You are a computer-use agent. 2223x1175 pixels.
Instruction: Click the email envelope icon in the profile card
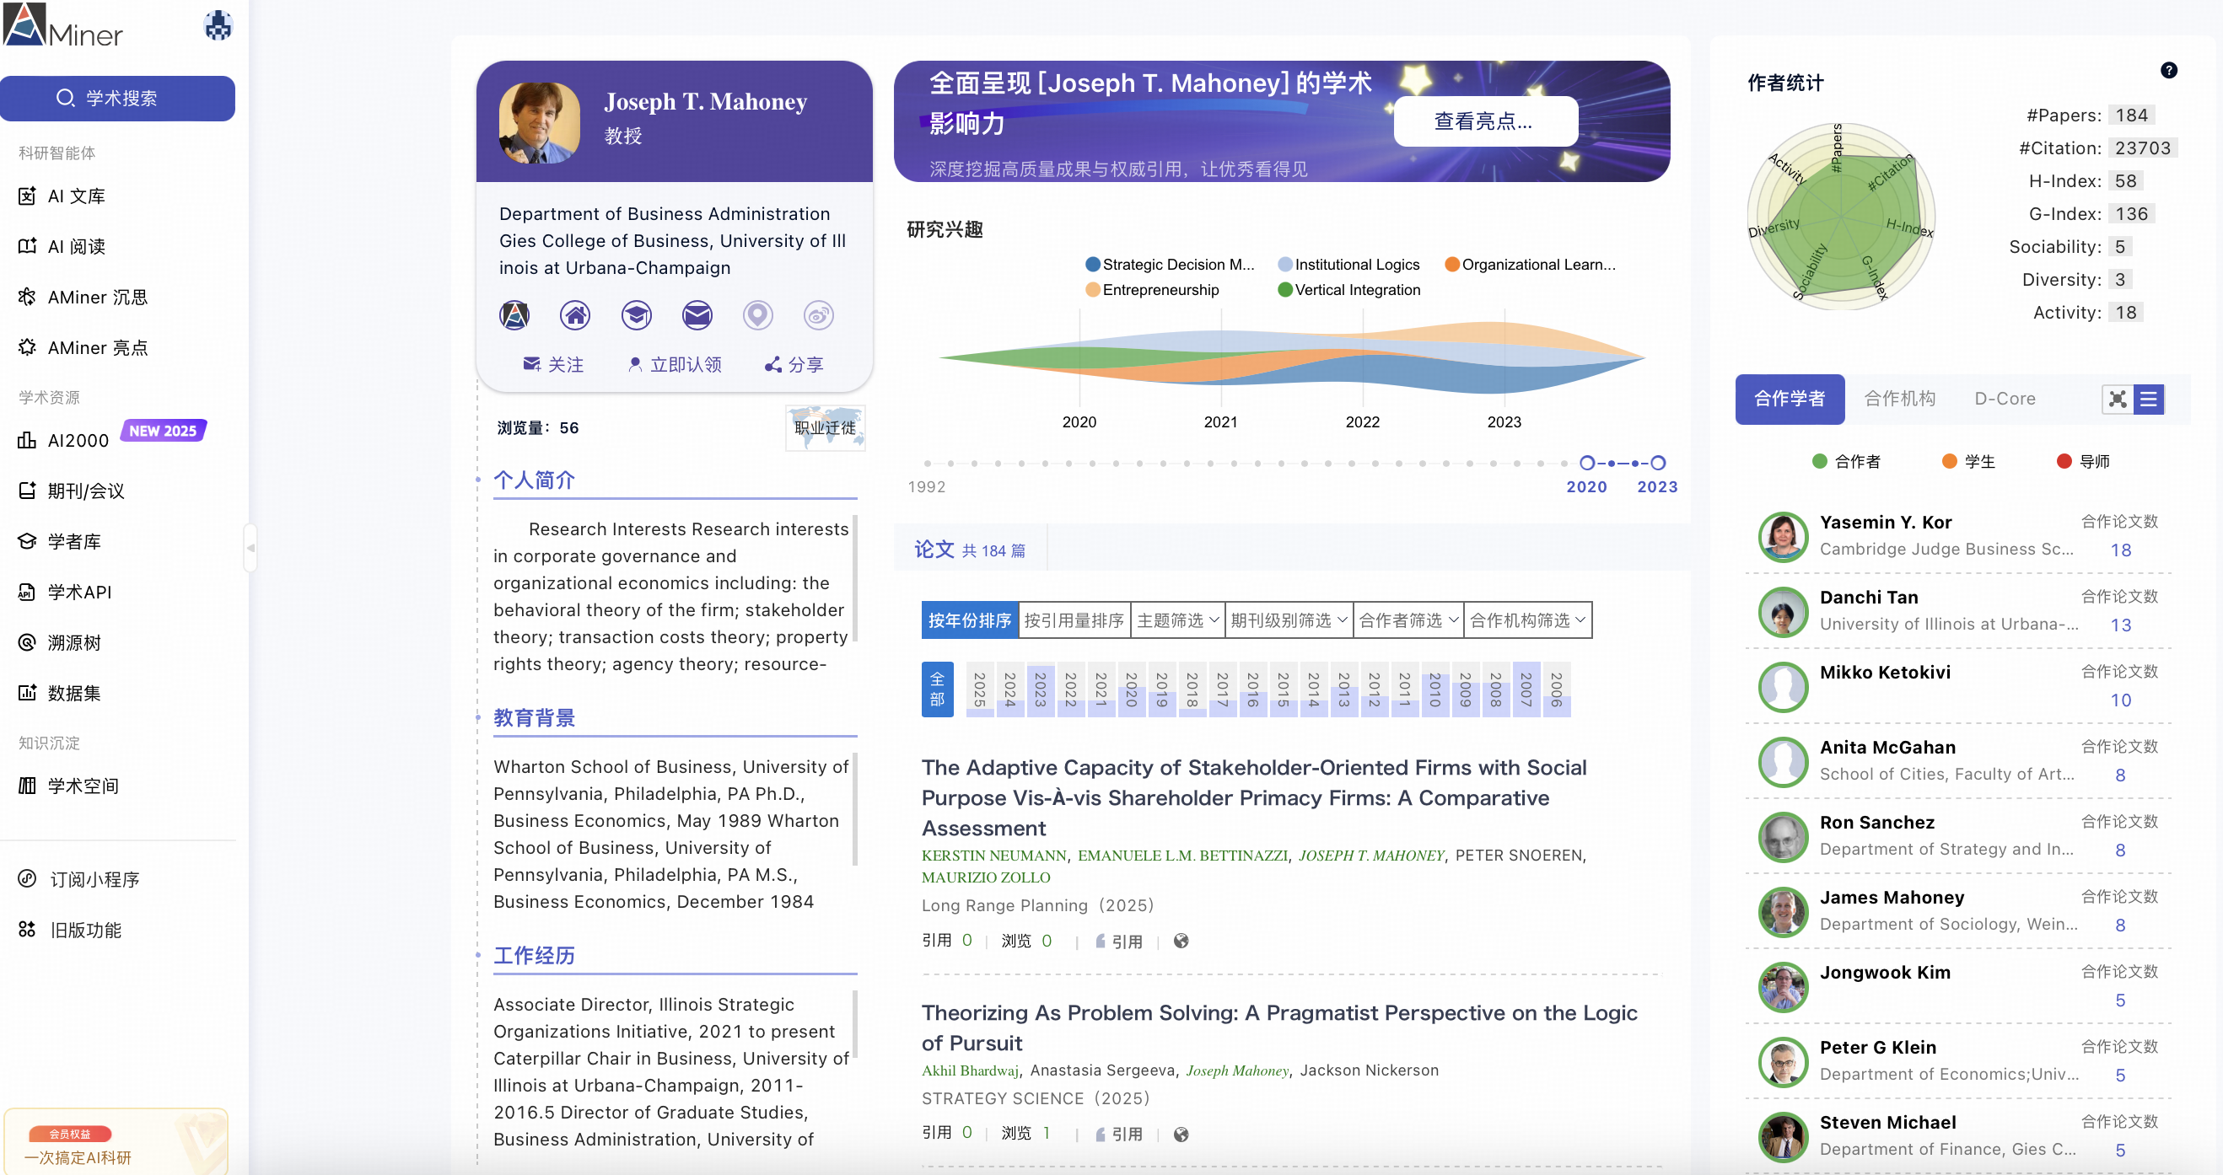coord(697,316)
